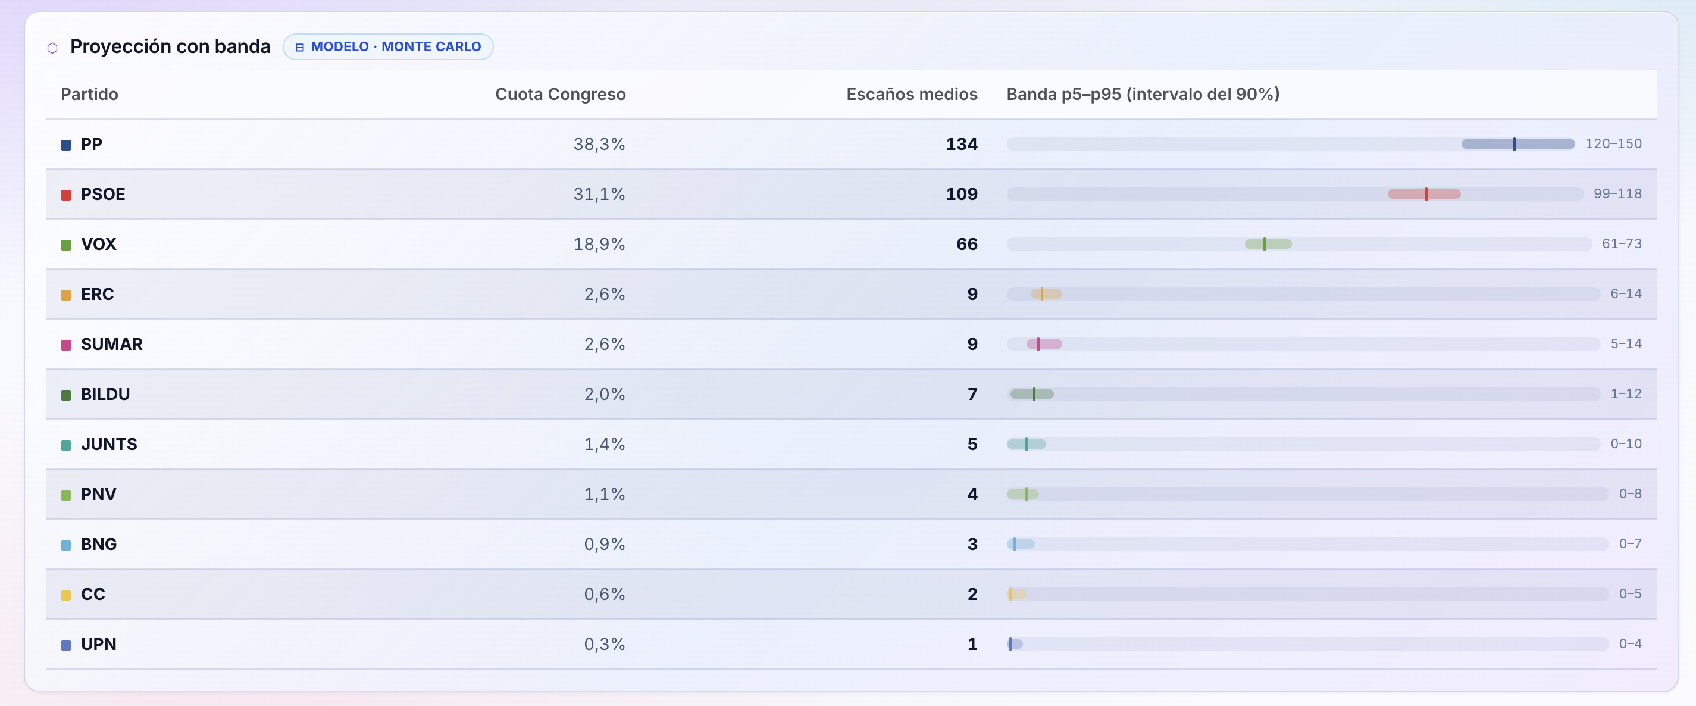
Task: Click the UPN indigo color square
Action: 66,645
